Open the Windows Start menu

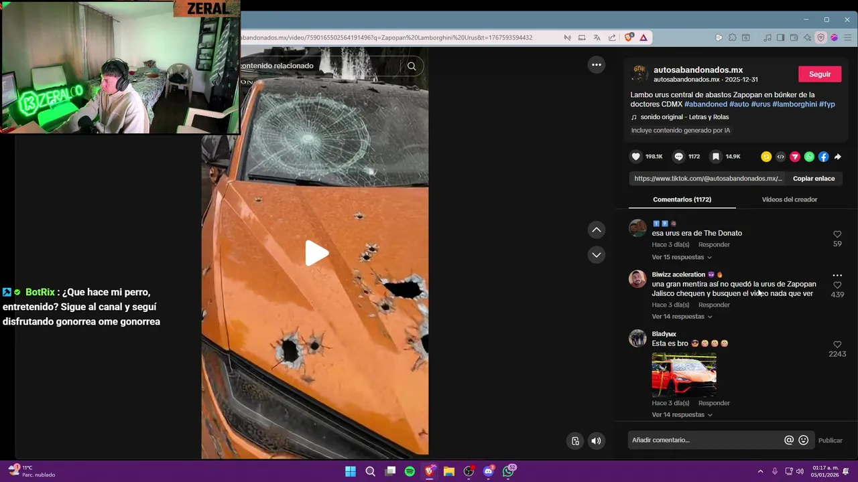point(351,471)
